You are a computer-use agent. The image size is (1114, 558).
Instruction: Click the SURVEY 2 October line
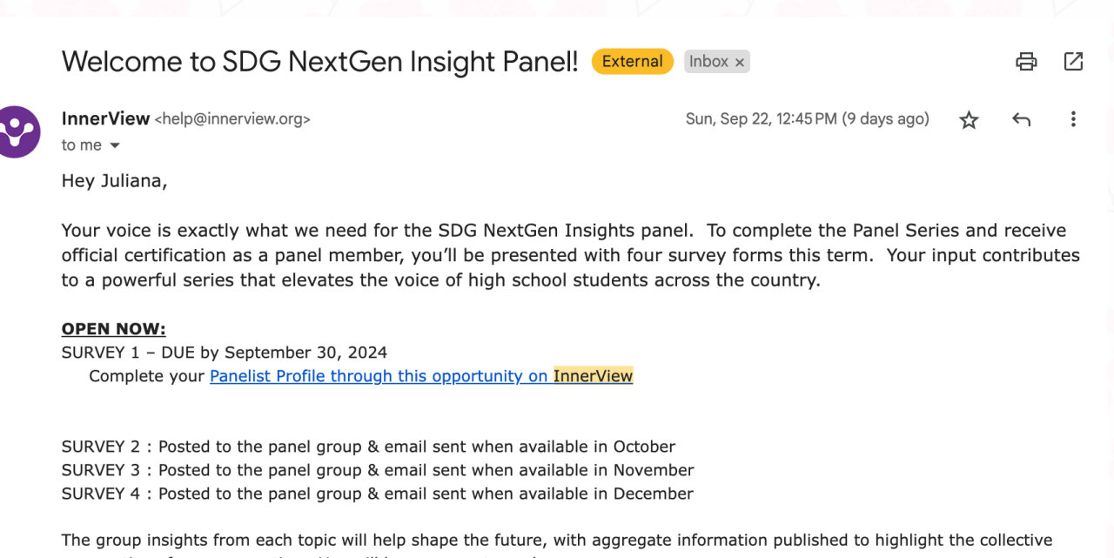(368, 447)
